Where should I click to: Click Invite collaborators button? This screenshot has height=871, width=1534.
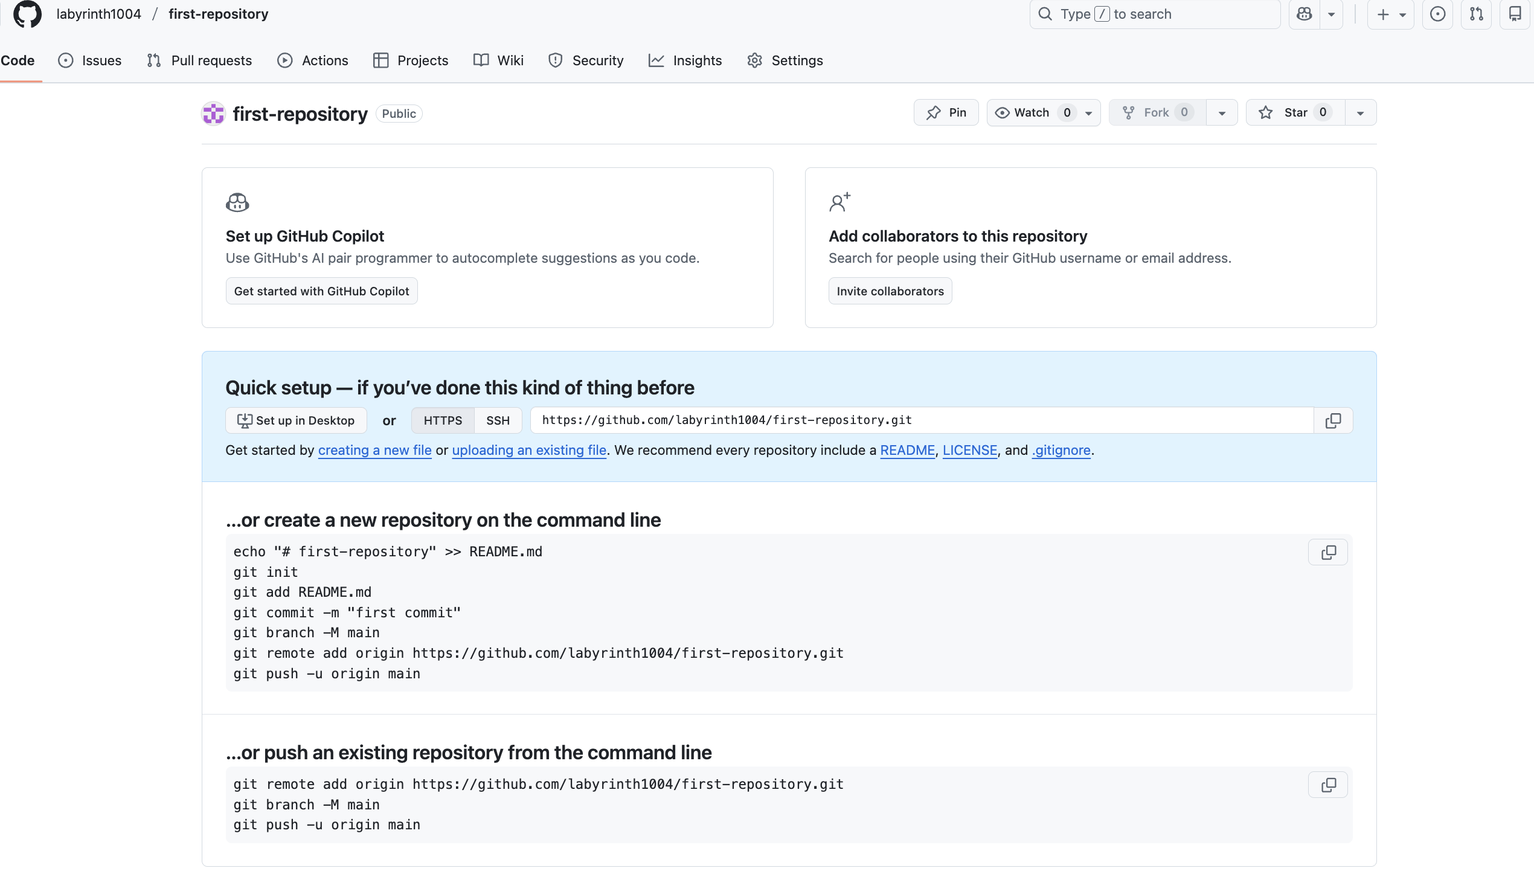click(x=890, y=291)
